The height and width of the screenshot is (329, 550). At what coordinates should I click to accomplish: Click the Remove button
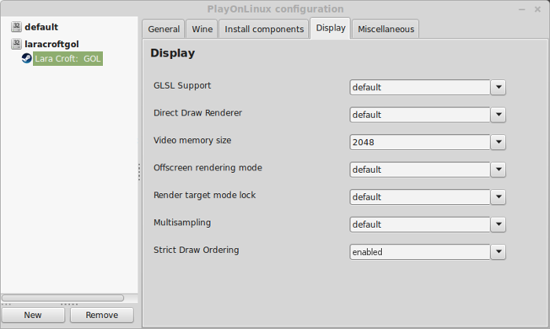pyautogui.click(x=101, y=315)
